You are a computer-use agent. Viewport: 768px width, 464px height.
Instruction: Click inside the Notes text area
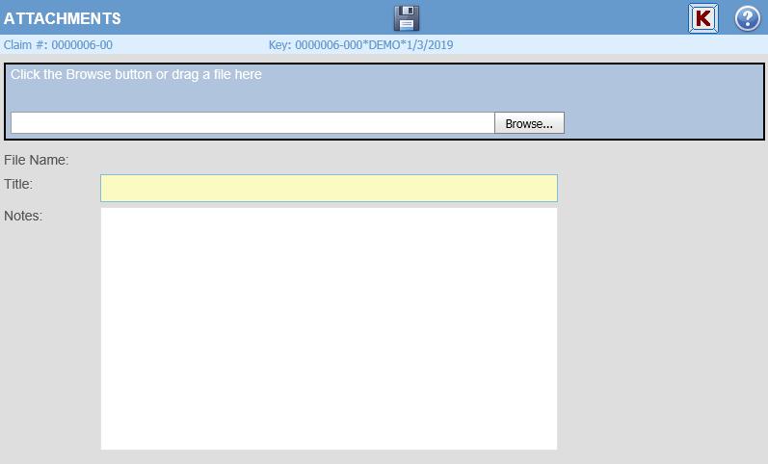[329, 328]
